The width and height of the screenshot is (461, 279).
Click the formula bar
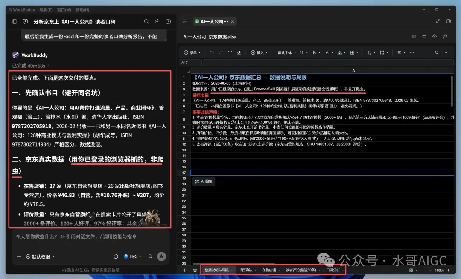click(x=328, y=63)
